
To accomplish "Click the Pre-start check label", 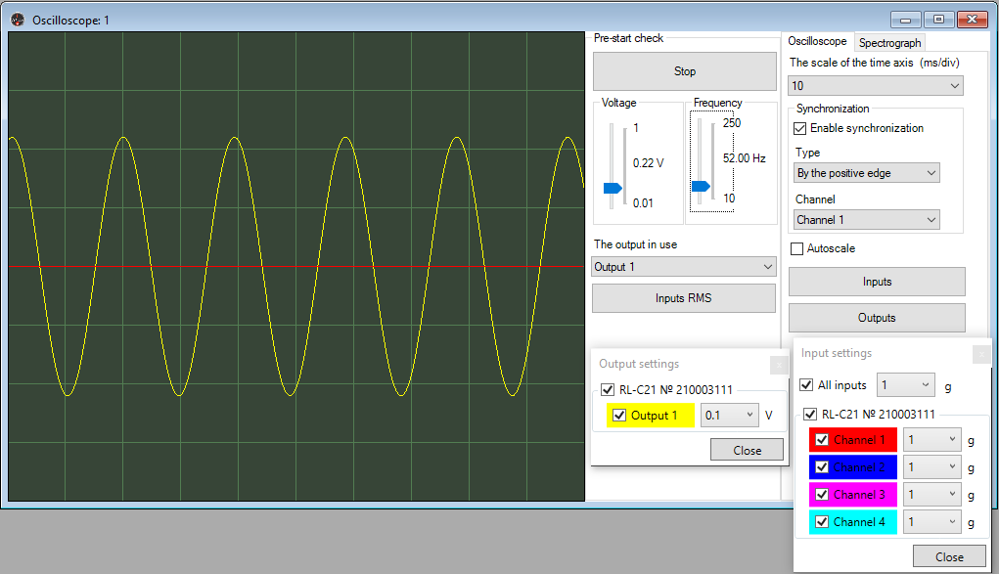I will pos(628,38).
